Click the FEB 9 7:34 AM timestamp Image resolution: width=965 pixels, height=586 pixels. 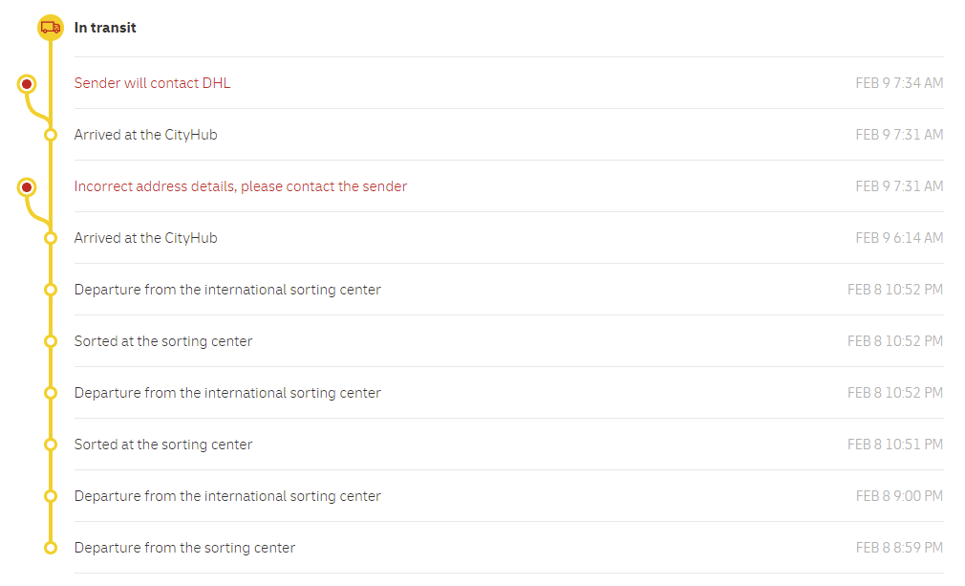pos(899,83)
